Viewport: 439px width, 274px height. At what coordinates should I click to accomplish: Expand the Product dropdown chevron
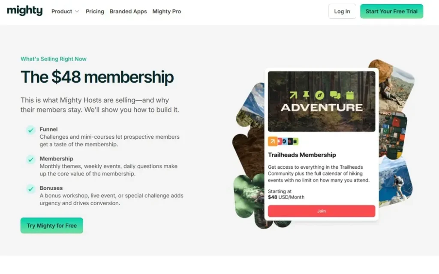tap(77, 12)
